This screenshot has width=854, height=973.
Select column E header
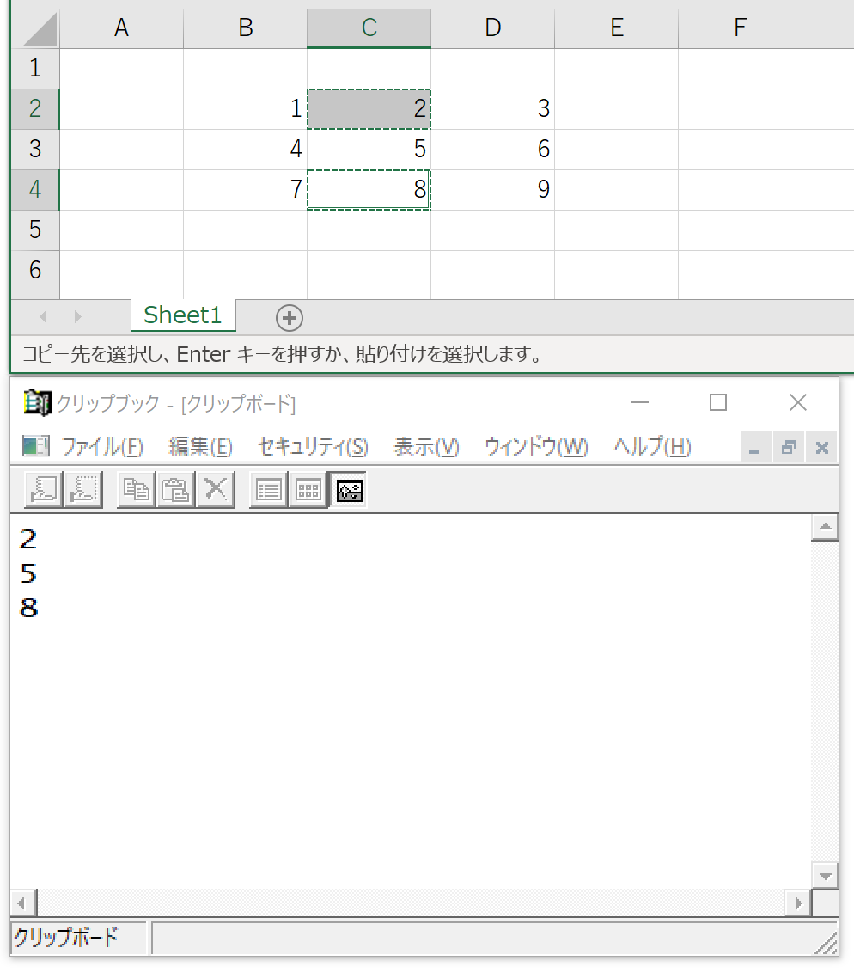pyautogui.click(x=617, y=28)
